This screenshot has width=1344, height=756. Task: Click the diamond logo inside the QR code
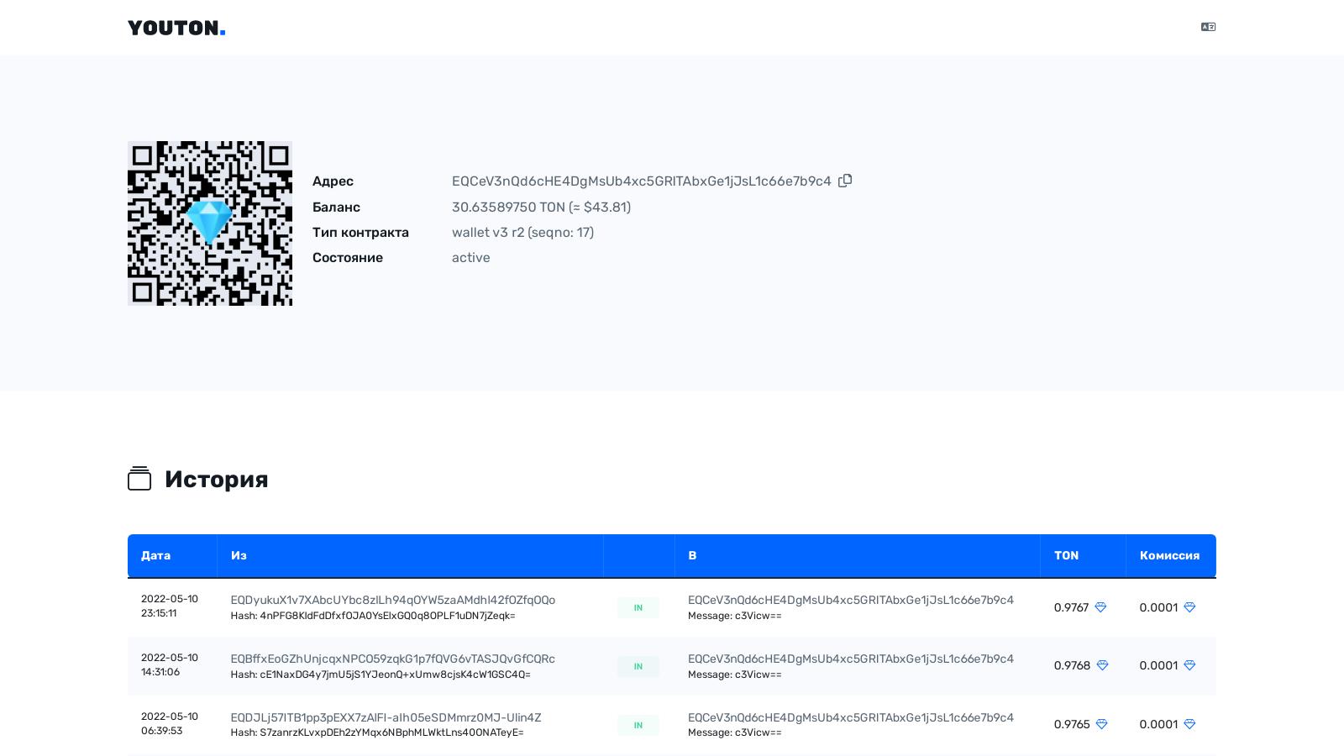point(209,222)
